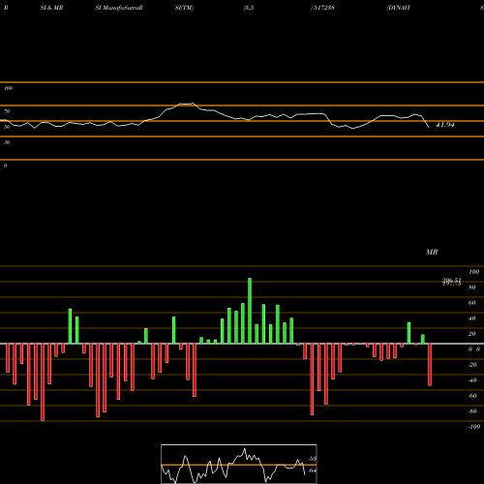Viewport: 484px width, 484px height.
Task: Click the overlapping 206.54 value label near 80
Action: pos(452,281)
